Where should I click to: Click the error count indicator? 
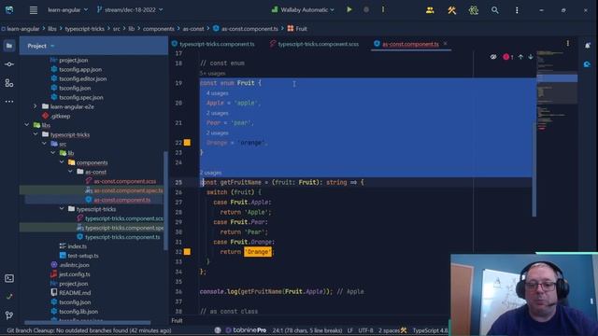pos(507,57)
